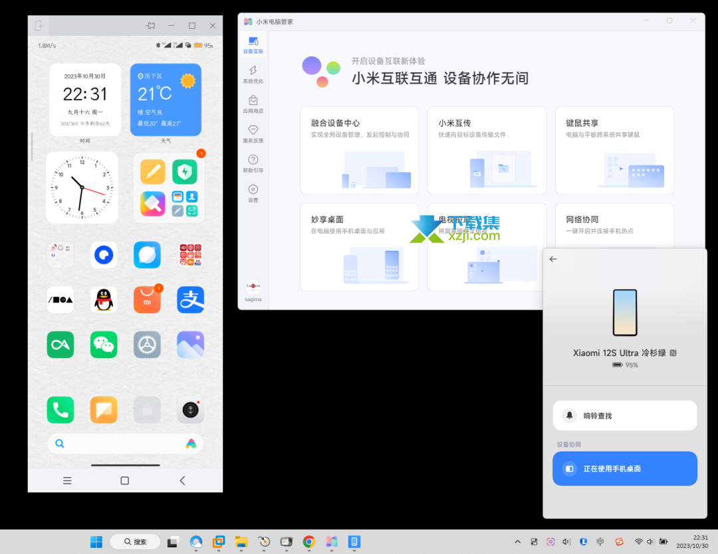Click the sagima user avatar
Screen dimensions: 718x554
click(253, 287)
